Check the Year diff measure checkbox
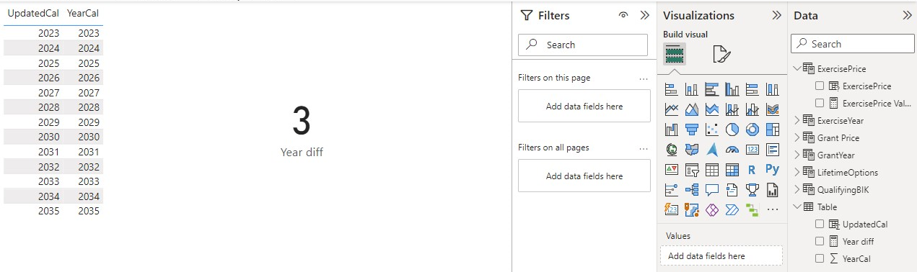The width and height of the screenshot is (917, 272). (820, 241)
